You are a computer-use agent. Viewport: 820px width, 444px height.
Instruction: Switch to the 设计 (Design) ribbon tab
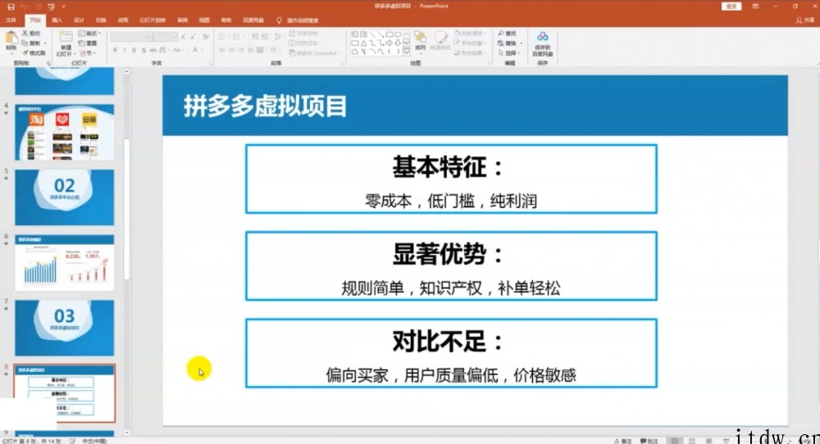(x=79, y=20)
